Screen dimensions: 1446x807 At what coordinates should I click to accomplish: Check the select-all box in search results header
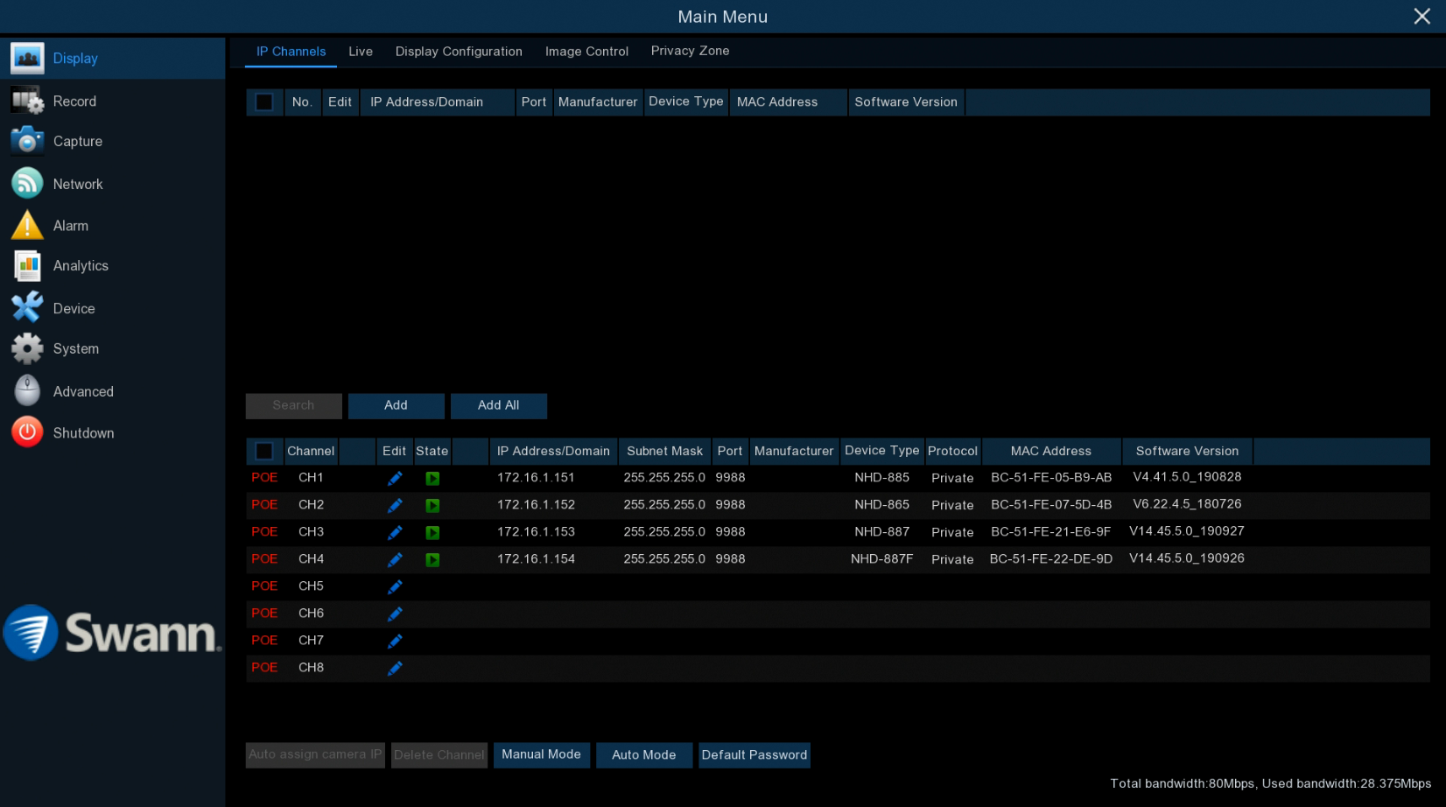(x=264, y=102)
